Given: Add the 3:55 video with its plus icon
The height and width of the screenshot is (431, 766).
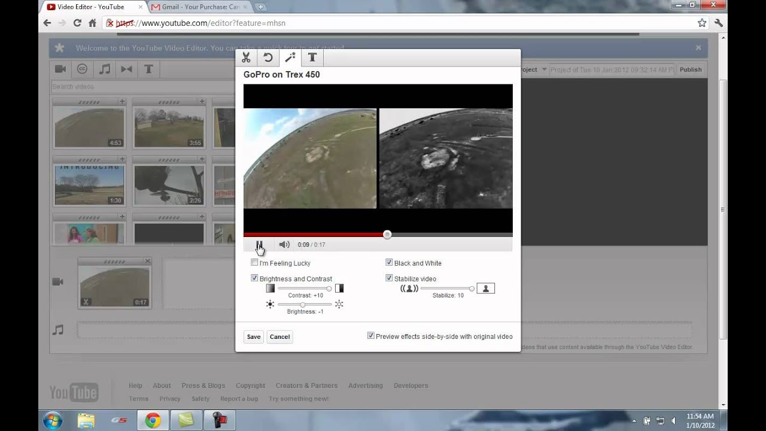Looking at the screenshot, I should 202,102.
